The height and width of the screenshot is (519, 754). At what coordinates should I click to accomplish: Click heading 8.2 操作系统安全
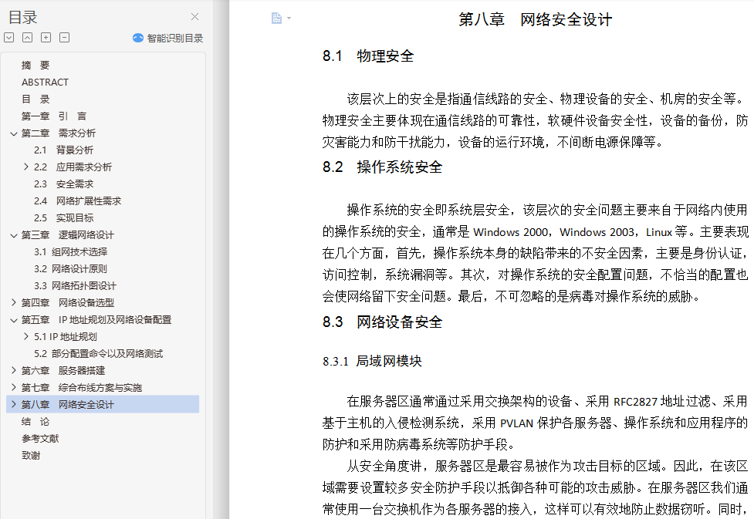click(382, 167)
